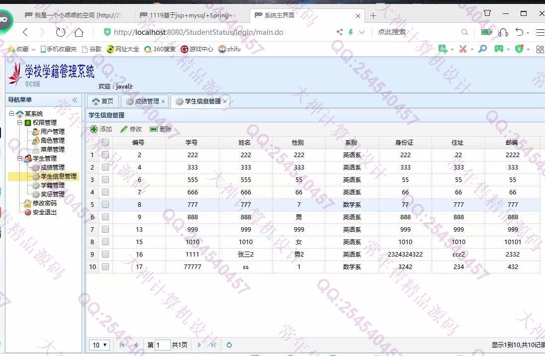Click the 删除 (delete) icon

pos(154,129)
